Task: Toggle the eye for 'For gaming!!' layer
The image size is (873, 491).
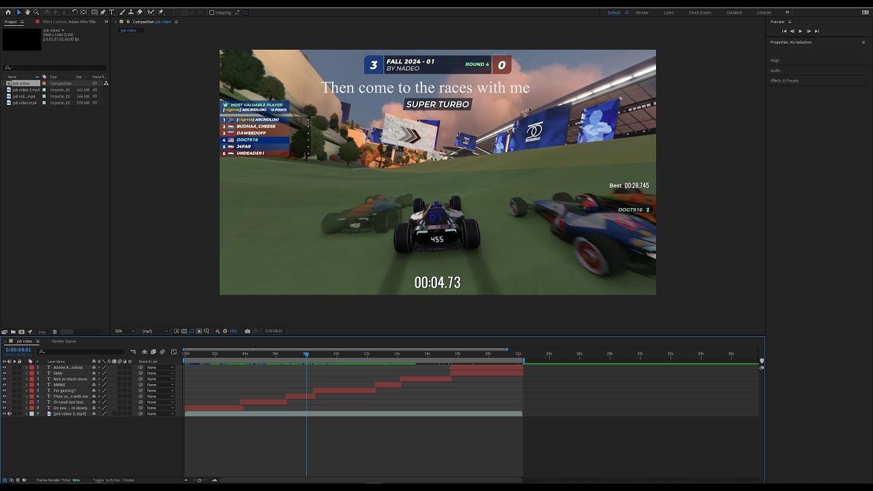Action: pos(4,391)
